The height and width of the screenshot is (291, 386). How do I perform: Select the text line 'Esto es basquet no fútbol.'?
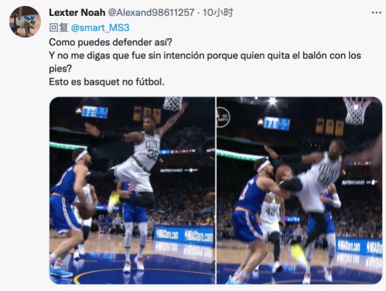(x=107, y=81)
